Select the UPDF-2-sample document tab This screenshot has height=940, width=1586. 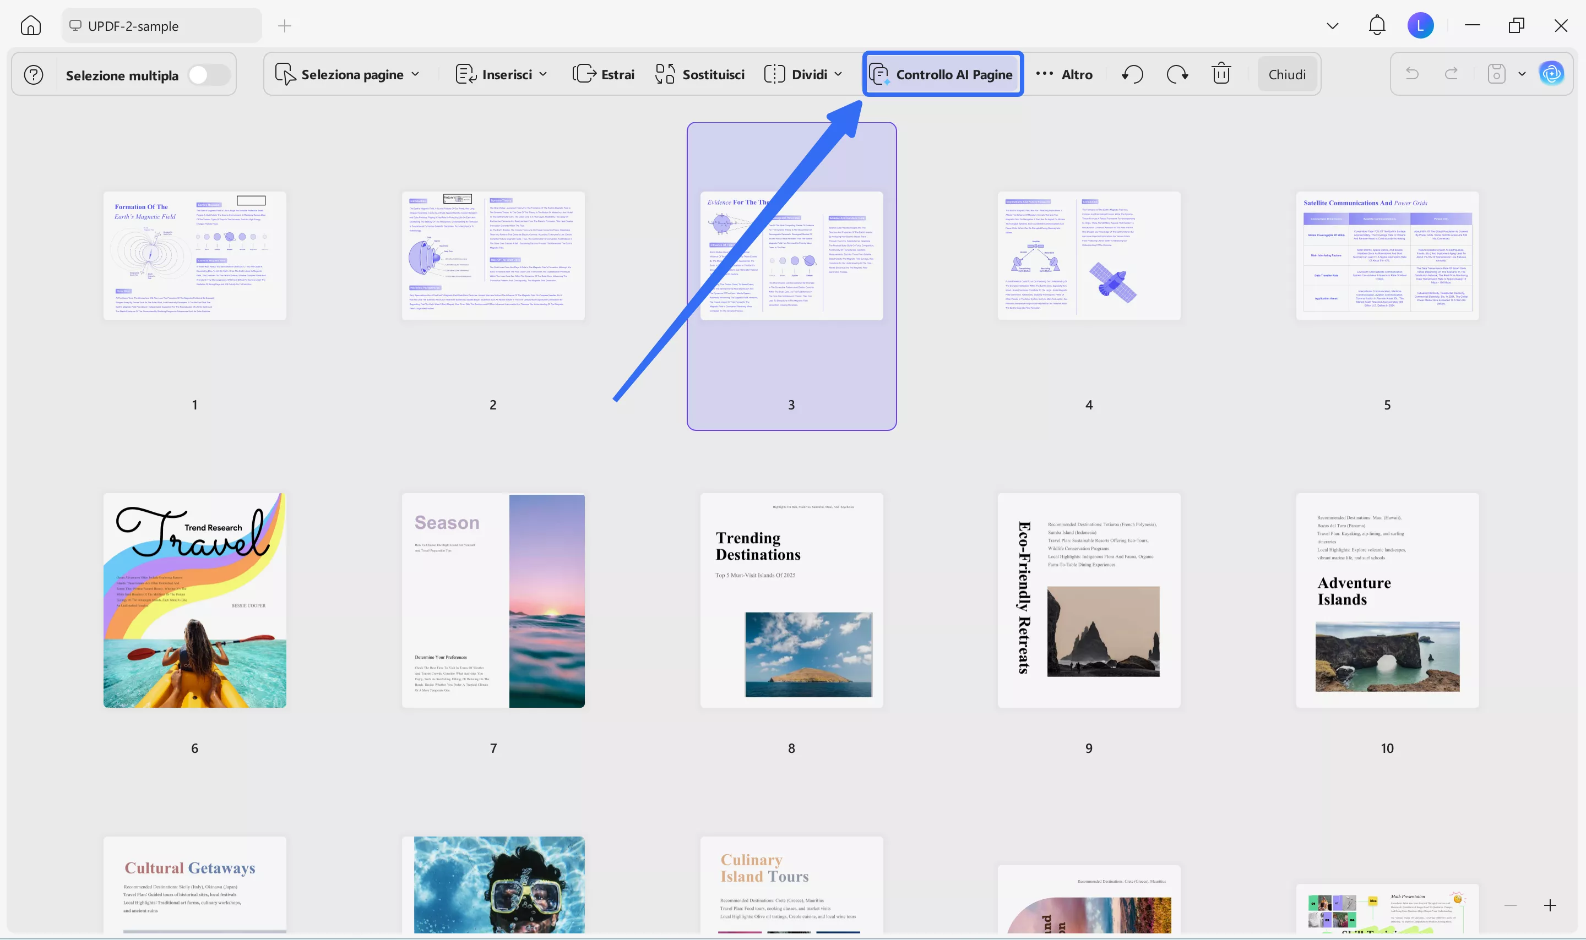coord(161,25)
